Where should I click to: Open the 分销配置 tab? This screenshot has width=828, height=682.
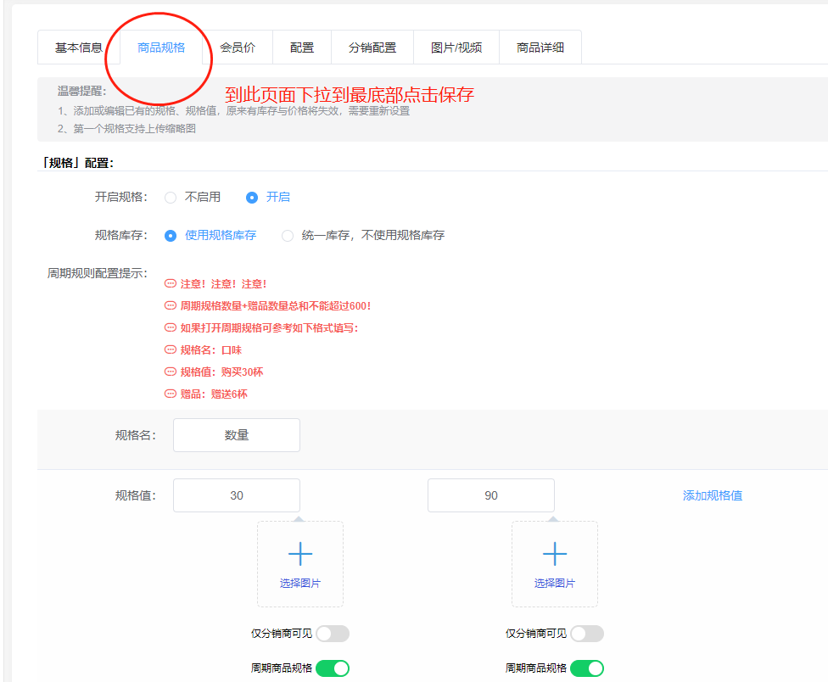(372, 48)
